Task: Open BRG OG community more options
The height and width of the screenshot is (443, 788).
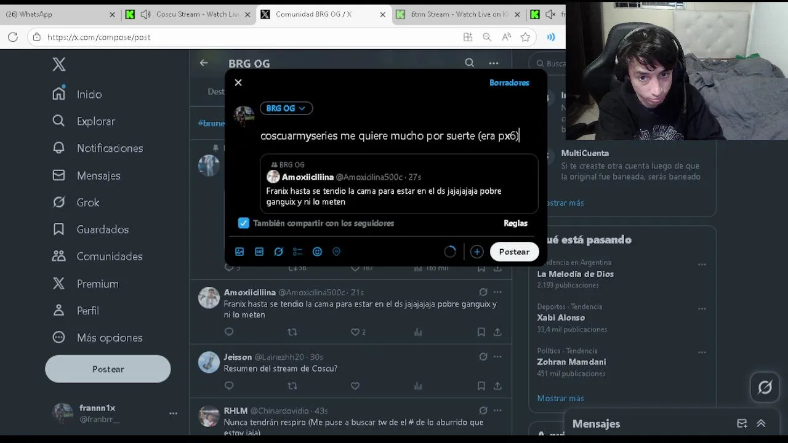Action: pyautogui.click(x=494, y=63)
